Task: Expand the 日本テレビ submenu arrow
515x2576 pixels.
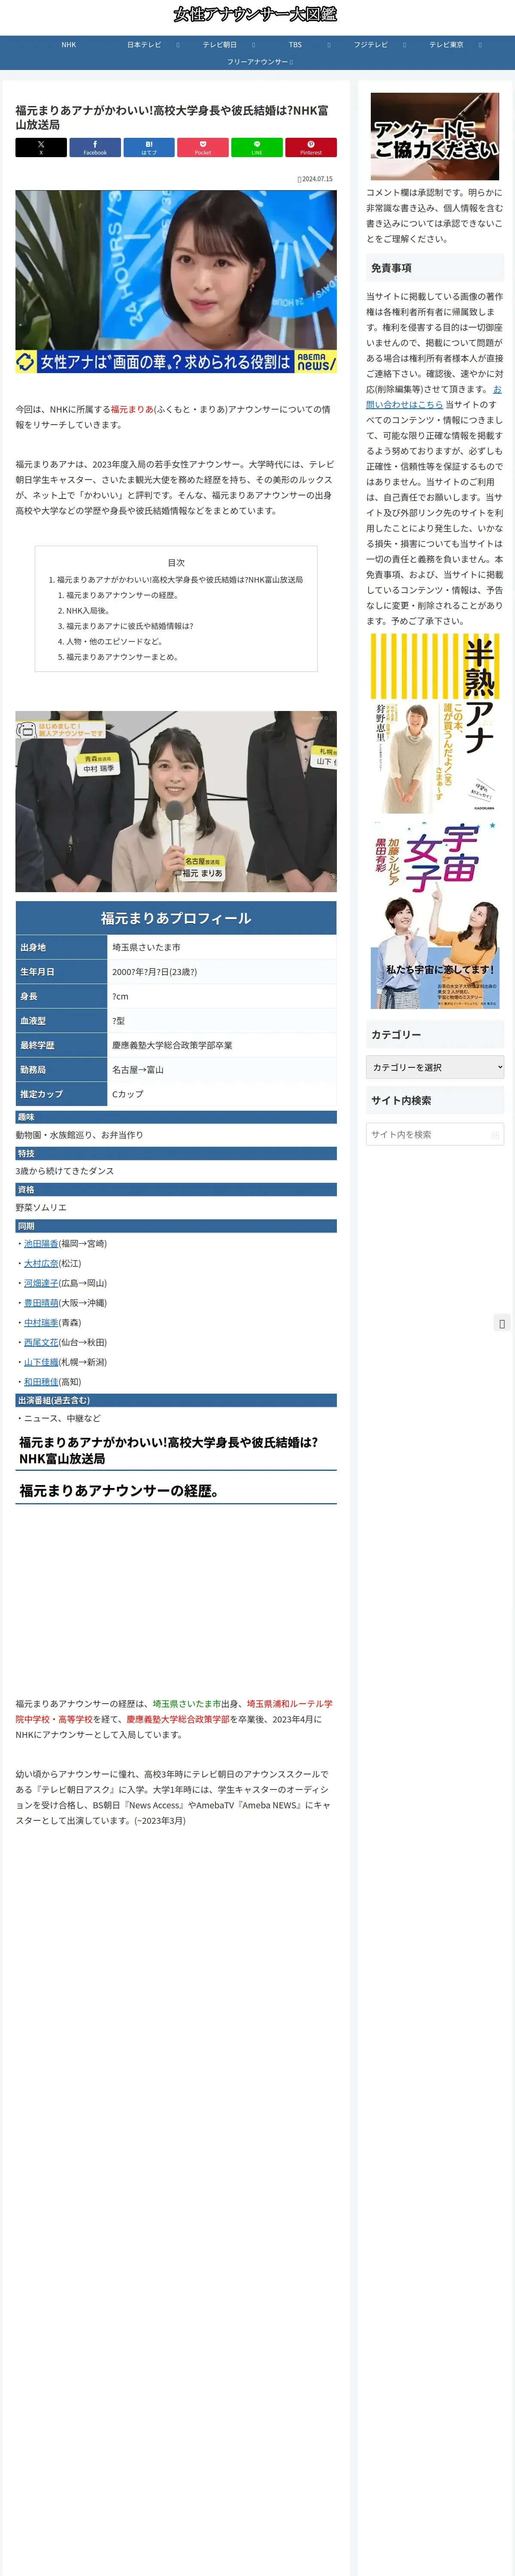Action: (178, 45)
